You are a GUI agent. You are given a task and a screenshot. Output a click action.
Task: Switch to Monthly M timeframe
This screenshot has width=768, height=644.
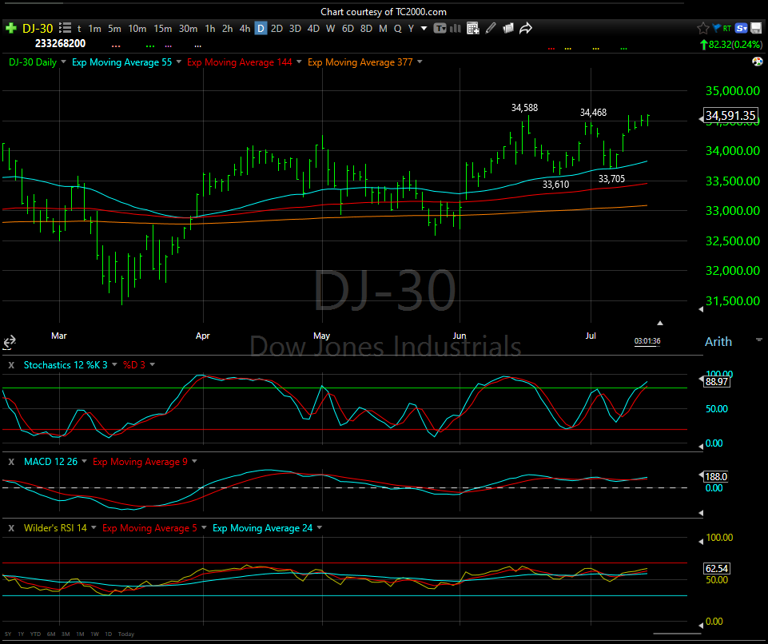383,29
